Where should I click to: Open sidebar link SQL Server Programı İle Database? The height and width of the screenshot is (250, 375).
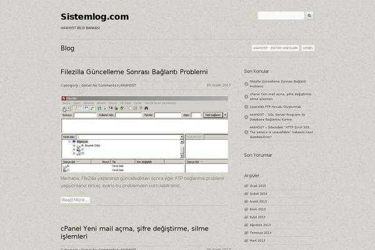(277, 117)
